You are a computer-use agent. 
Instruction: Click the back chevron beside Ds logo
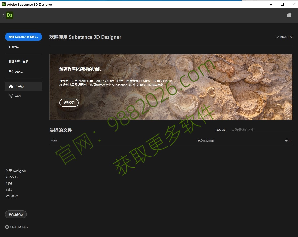coord(3,15)
